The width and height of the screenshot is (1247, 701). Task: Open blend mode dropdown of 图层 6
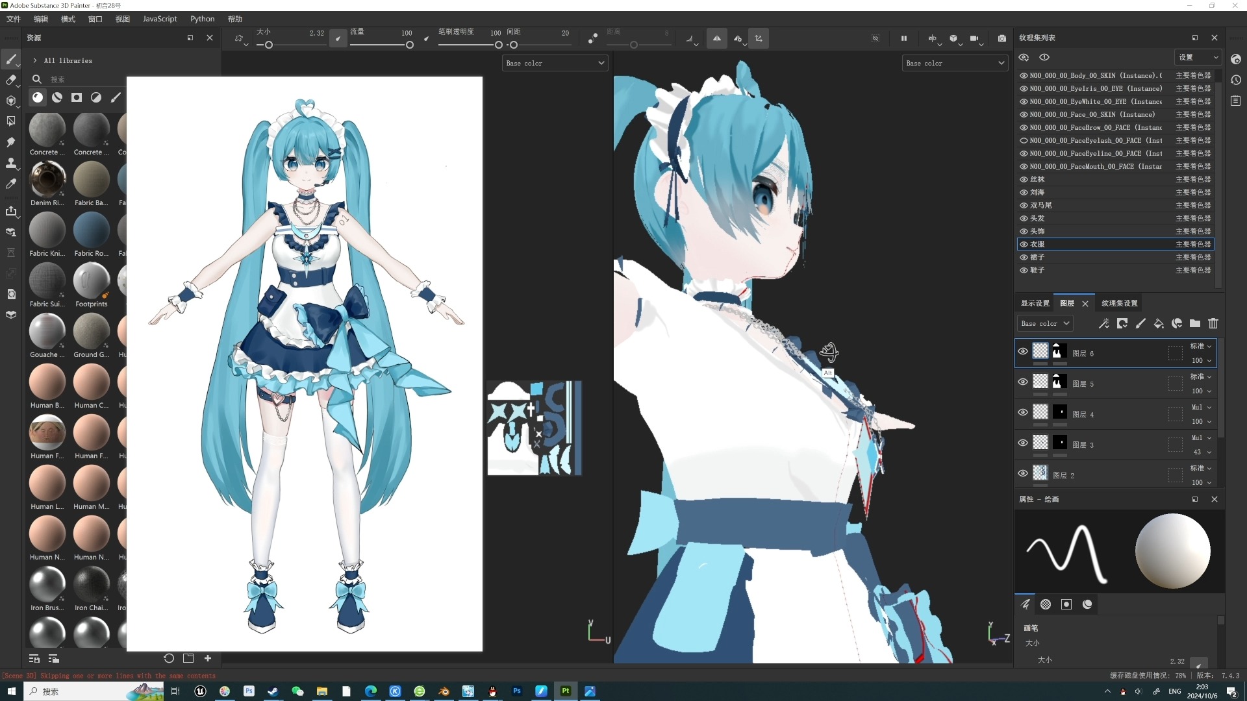[1201, 347]
